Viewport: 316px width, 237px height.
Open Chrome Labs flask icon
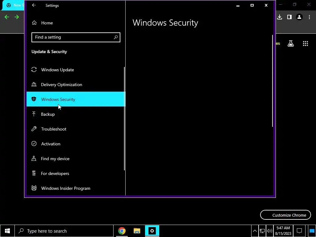291,44
